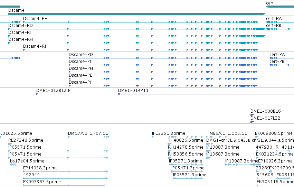Screen dimensions: 294x187
Task: Click the cert-RA transcript label
Action: pyautogui.click(x=274, y=19)
